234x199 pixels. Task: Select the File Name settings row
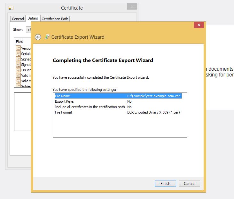click(x=118, y=96)
